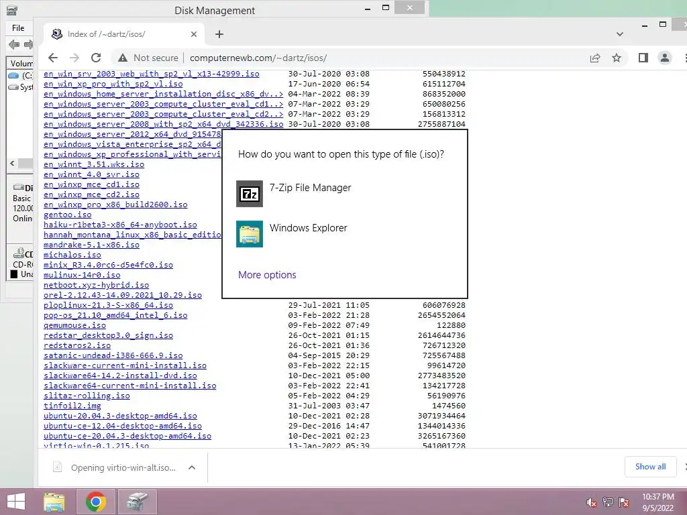Open the Windows Start button
The width and height of the screenshot is (687, 515).
coord(16,502)
